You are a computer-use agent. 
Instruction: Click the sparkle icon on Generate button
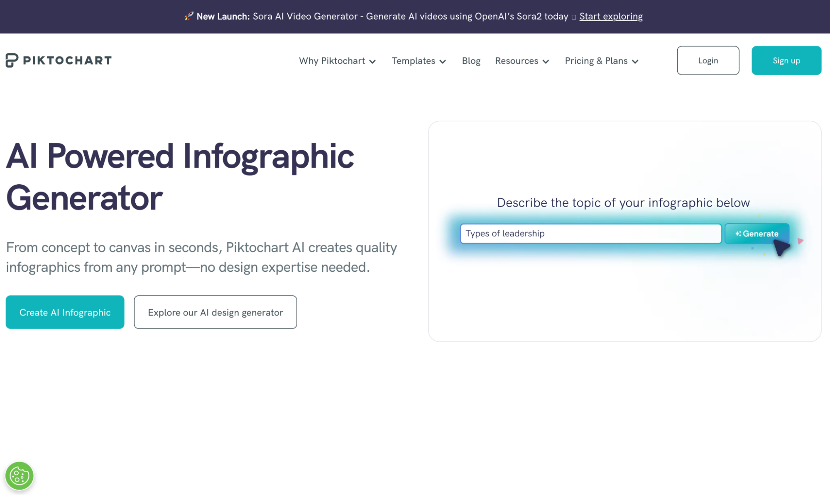(x=738, y=233)
